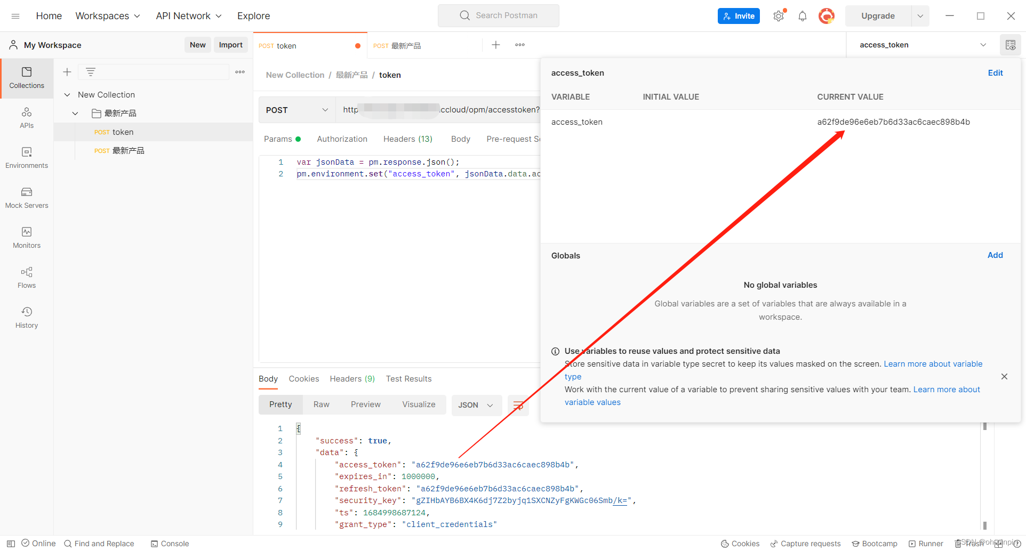Open APIs in the sidebar
1026x551 pixels.
27,118
